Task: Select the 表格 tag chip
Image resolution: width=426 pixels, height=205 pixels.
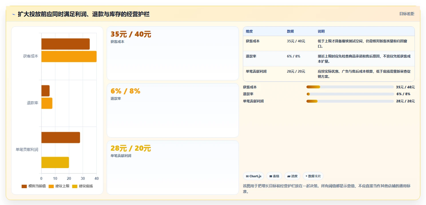Action: click(274, 176)
